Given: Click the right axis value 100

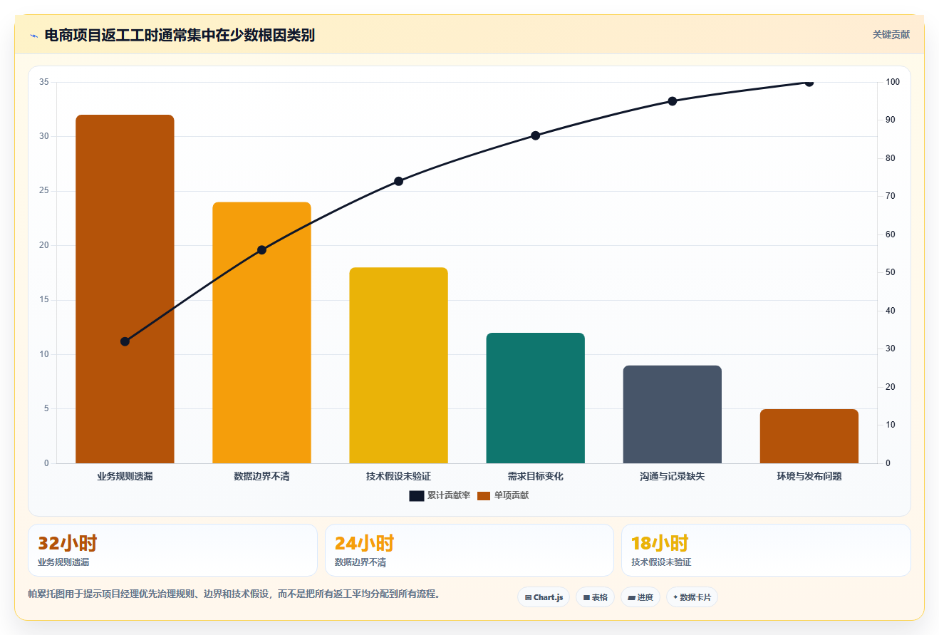Looking at the screenshot, I should [x=893, y=82].
